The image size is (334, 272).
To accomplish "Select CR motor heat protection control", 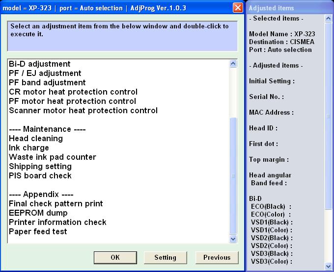I will [73, 92].
